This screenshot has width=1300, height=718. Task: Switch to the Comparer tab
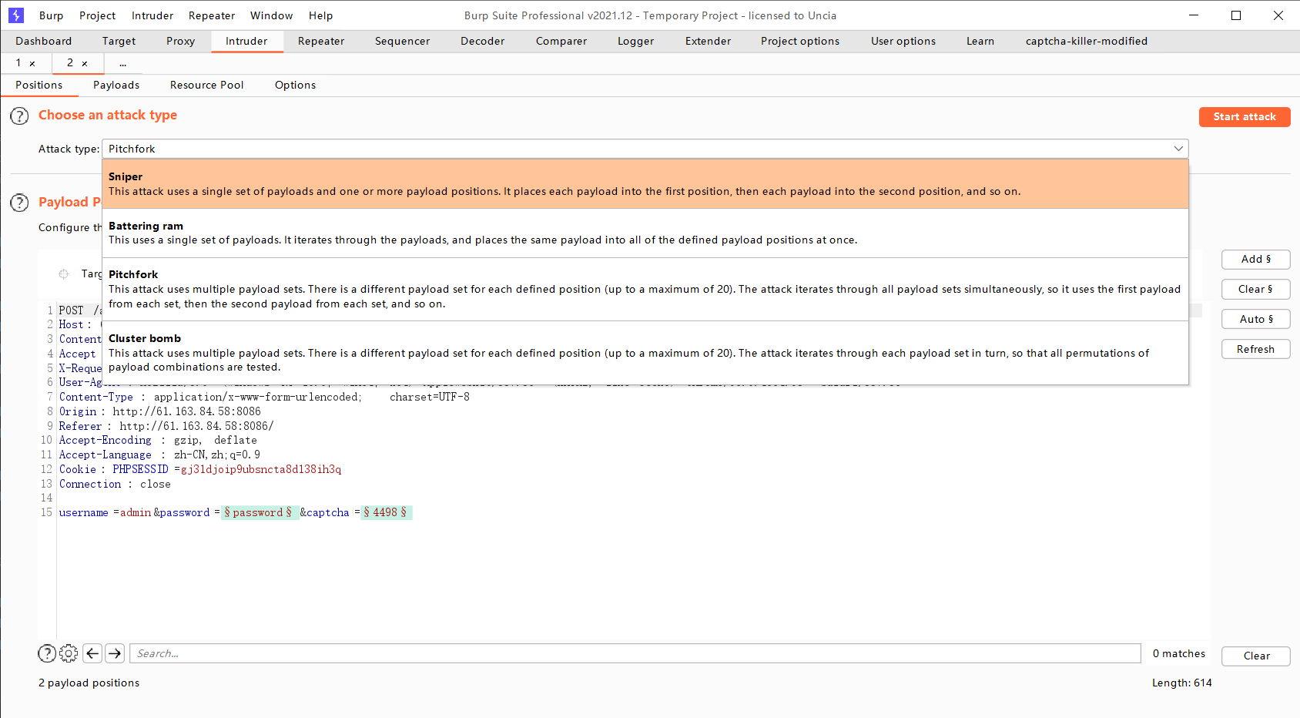(561, 41)
